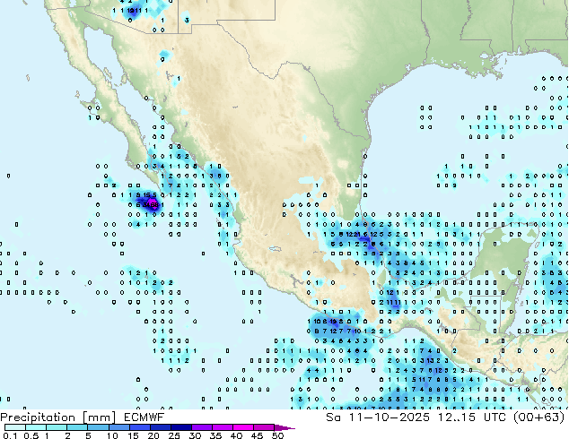Screen dimensions: 569x439
Task: Click the 30 to 35 mm legend swatch
Action: pyautogui.click(x=202, y=427)
